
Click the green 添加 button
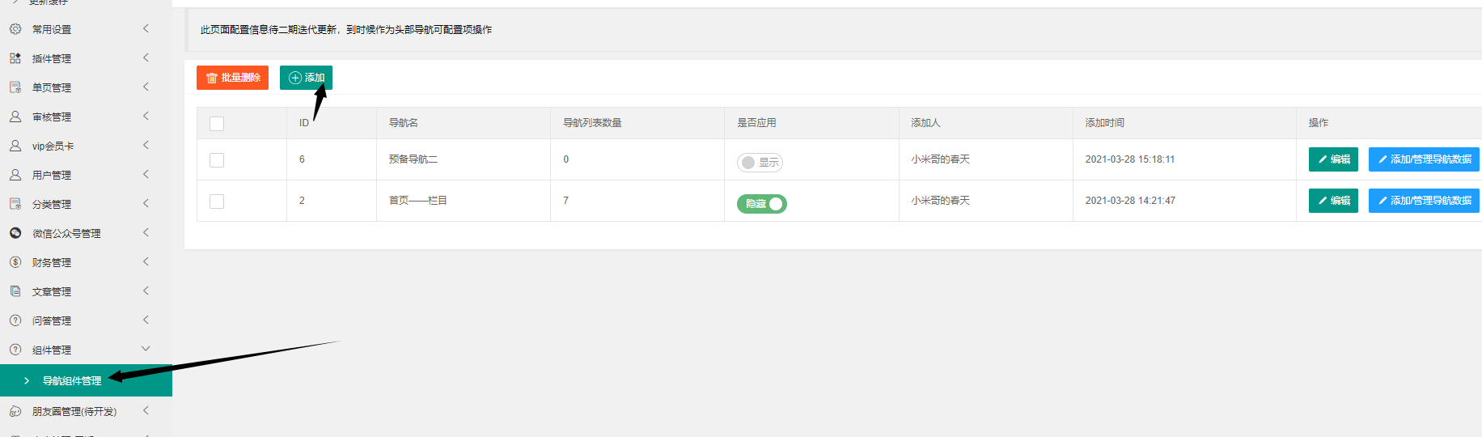click(306, 78)
